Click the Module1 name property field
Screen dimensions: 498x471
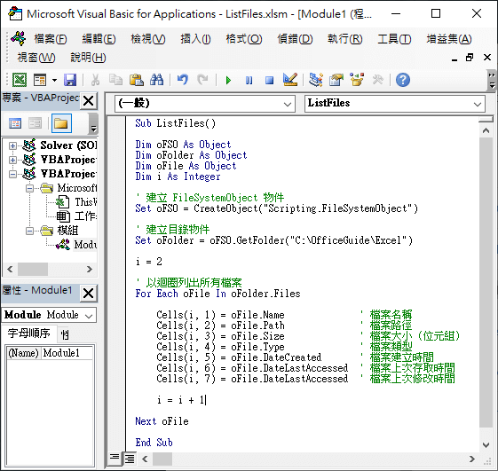67,353
